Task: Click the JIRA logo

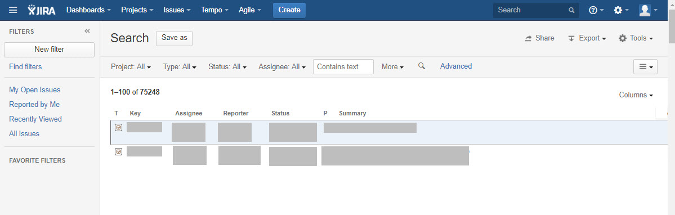Action: click(42, 10)
